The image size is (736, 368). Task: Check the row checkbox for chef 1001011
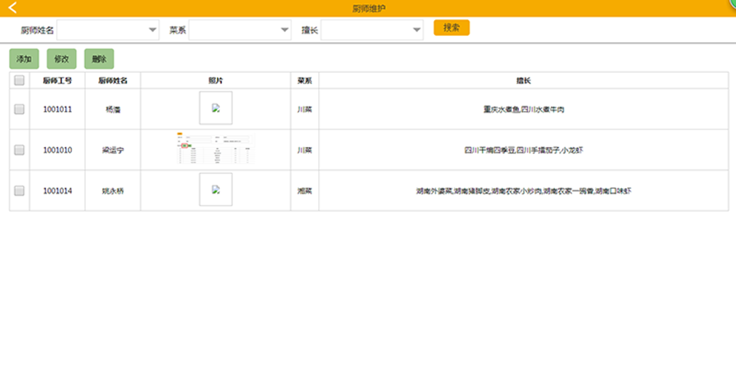click(x=19, y=110)
